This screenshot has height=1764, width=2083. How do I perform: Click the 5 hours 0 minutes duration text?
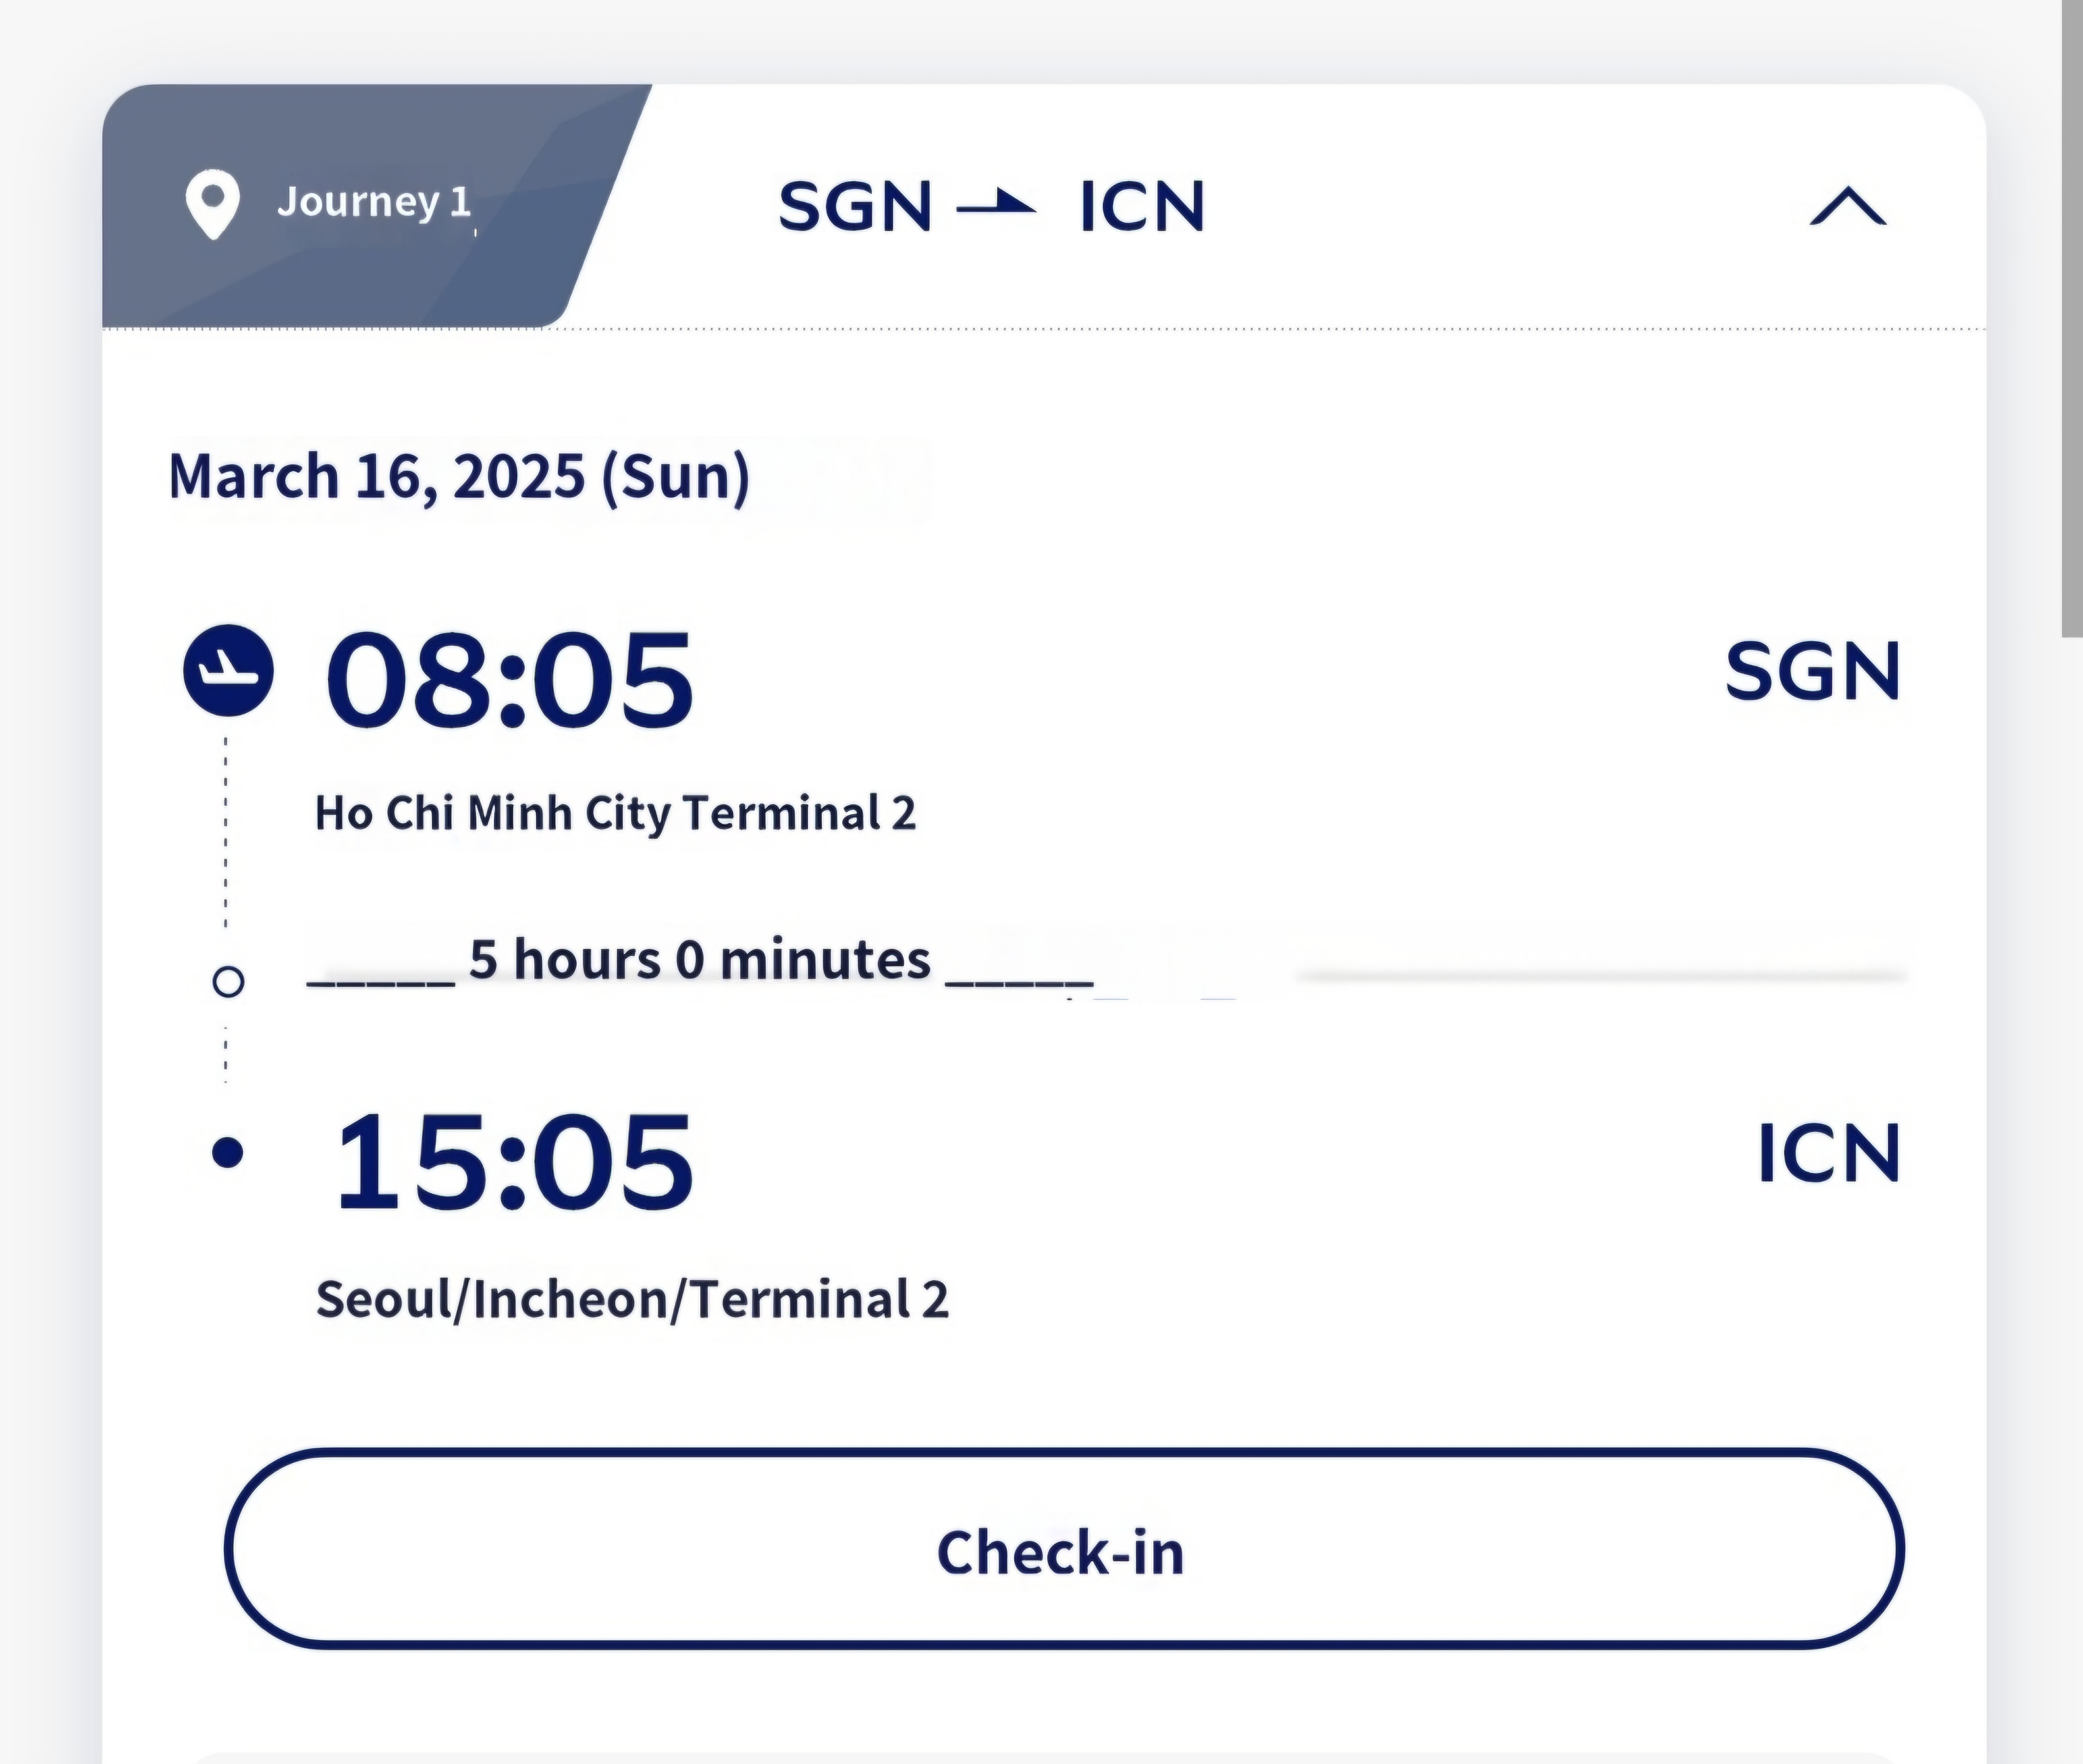coord(699,960)
